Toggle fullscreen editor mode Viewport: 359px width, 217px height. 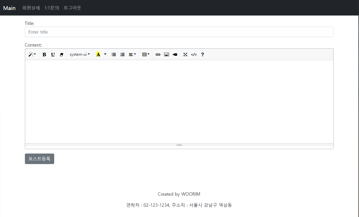tap(185, 54)
